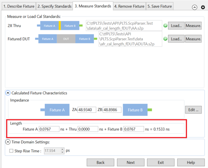This screenshot has height=168, width=208.
Task: Increment the Step Rise Time spinner
Action: 62,149
